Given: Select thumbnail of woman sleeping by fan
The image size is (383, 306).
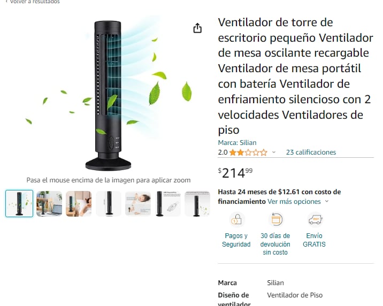Looking at the screenshot, I should [x=79, y=204].
